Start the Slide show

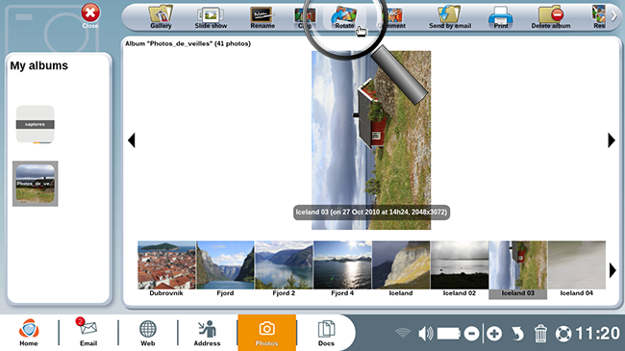[211, 16]
